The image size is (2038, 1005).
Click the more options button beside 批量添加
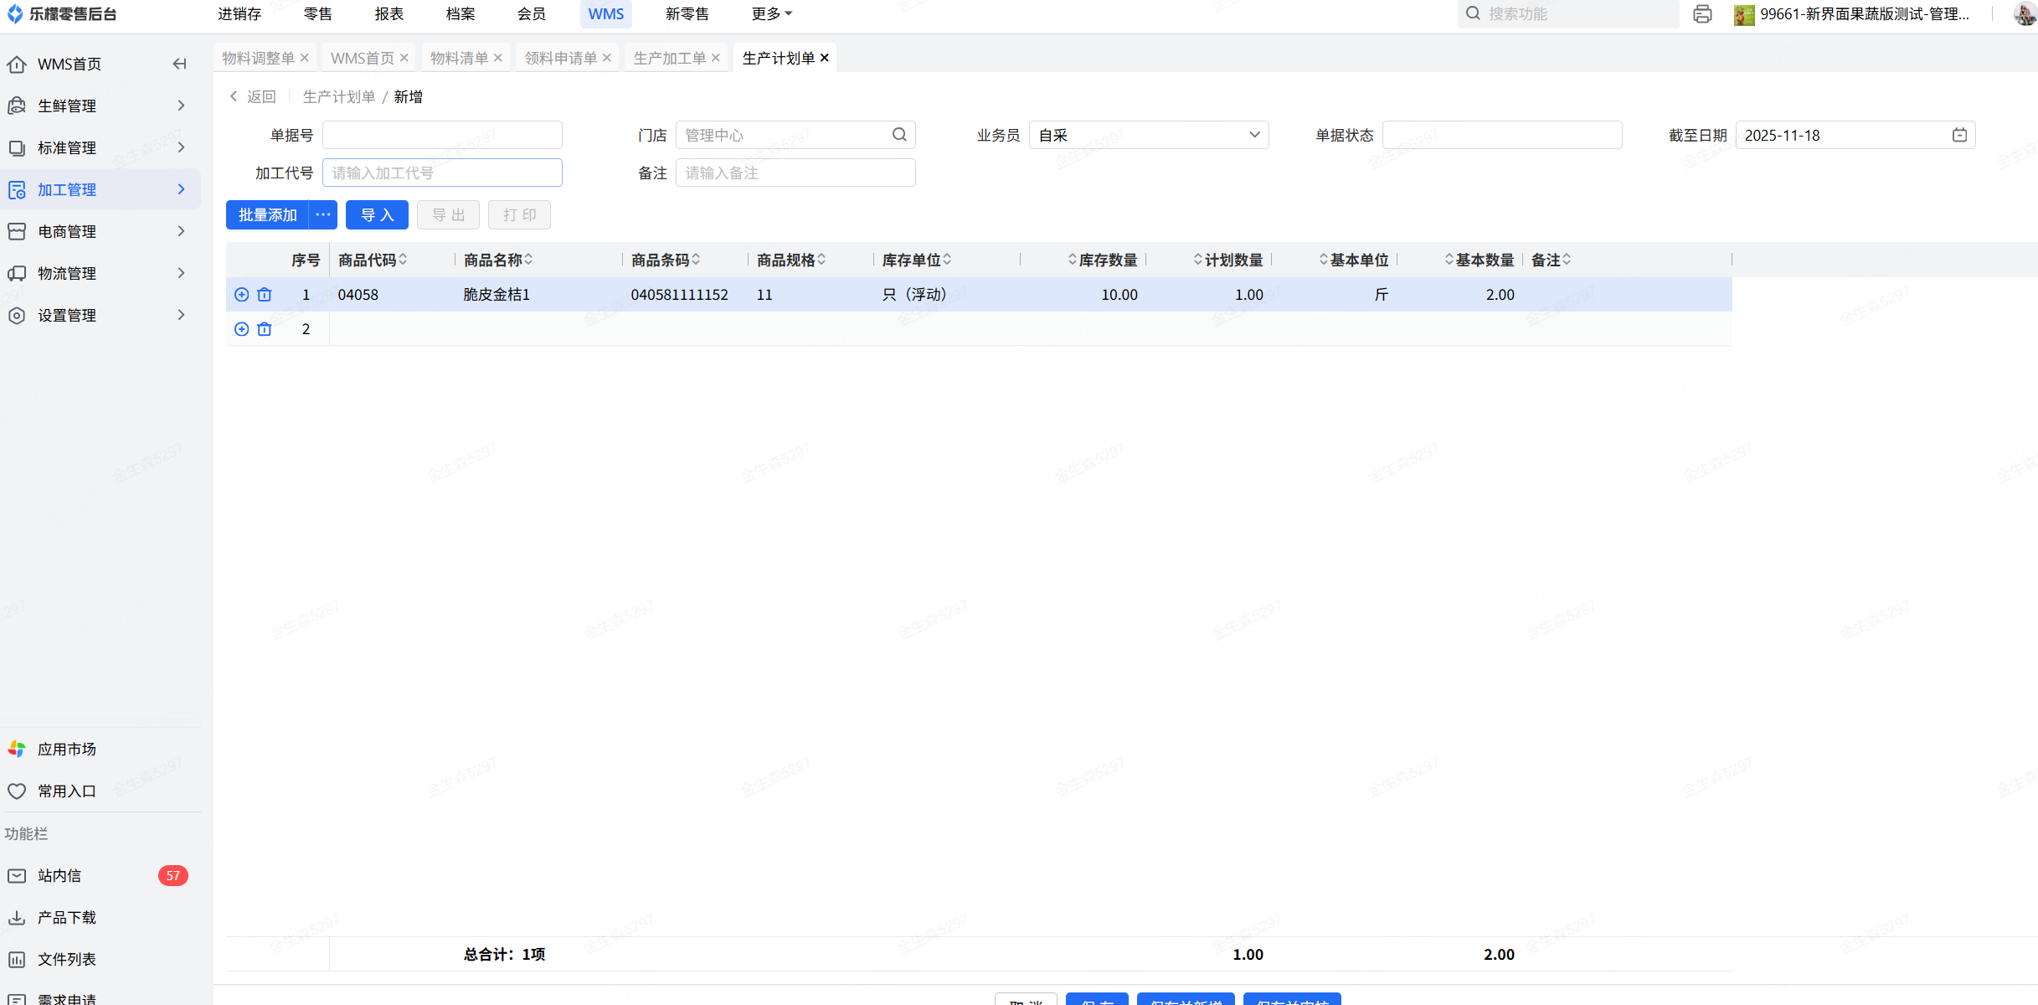(323, 215)
